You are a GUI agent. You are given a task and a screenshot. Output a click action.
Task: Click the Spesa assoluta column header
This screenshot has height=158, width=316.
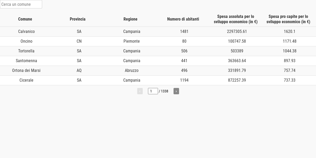tap(236, 19)
